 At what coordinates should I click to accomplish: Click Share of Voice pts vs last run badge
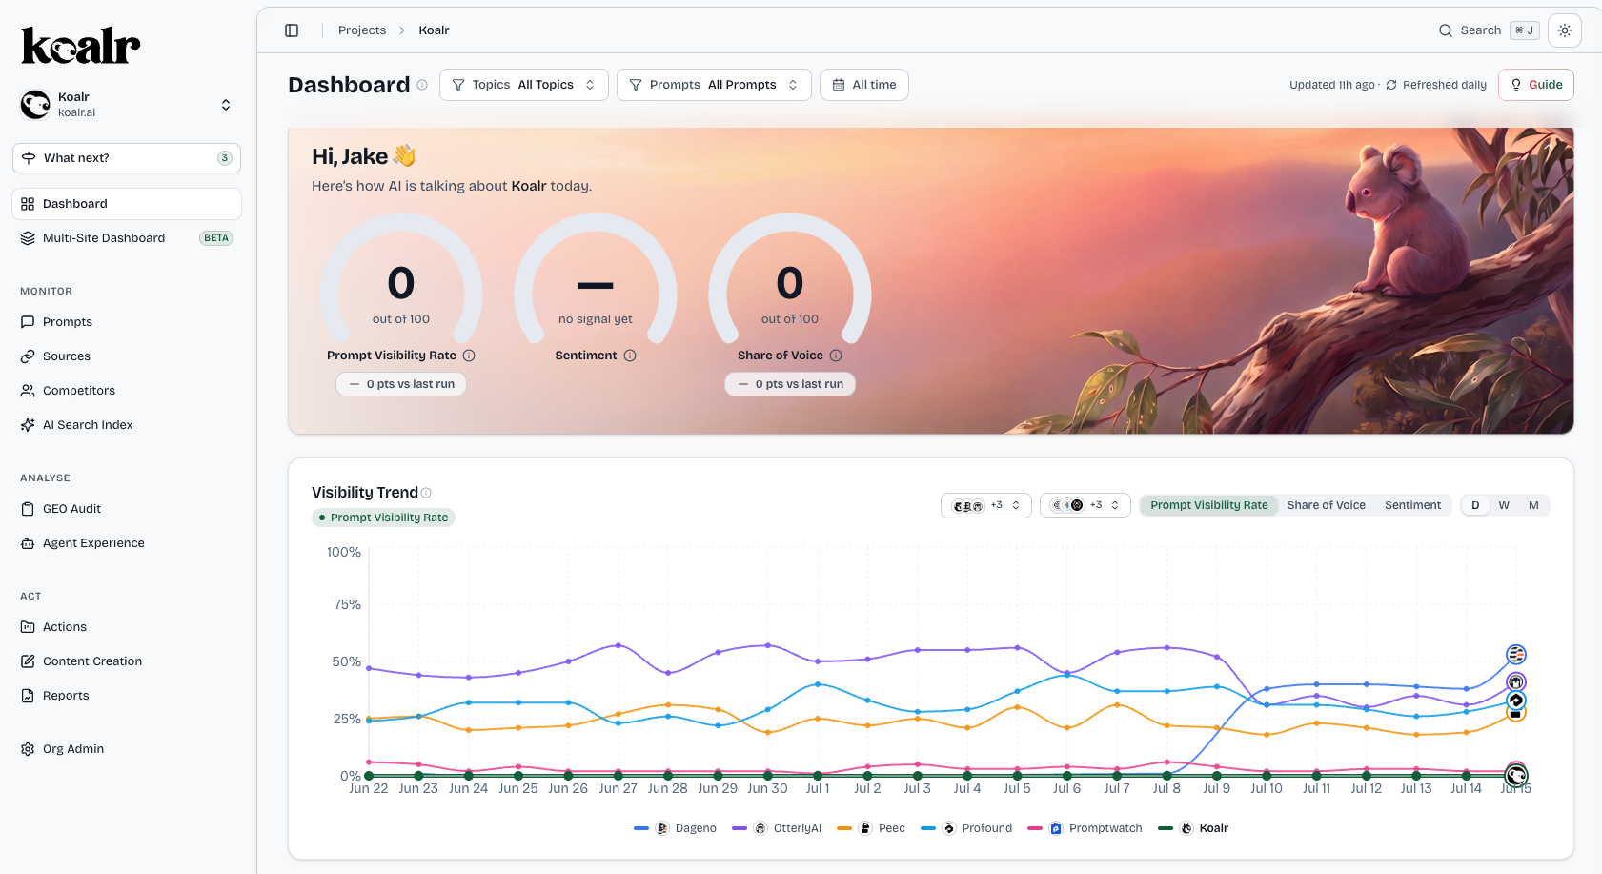click(x=790, y=384)
